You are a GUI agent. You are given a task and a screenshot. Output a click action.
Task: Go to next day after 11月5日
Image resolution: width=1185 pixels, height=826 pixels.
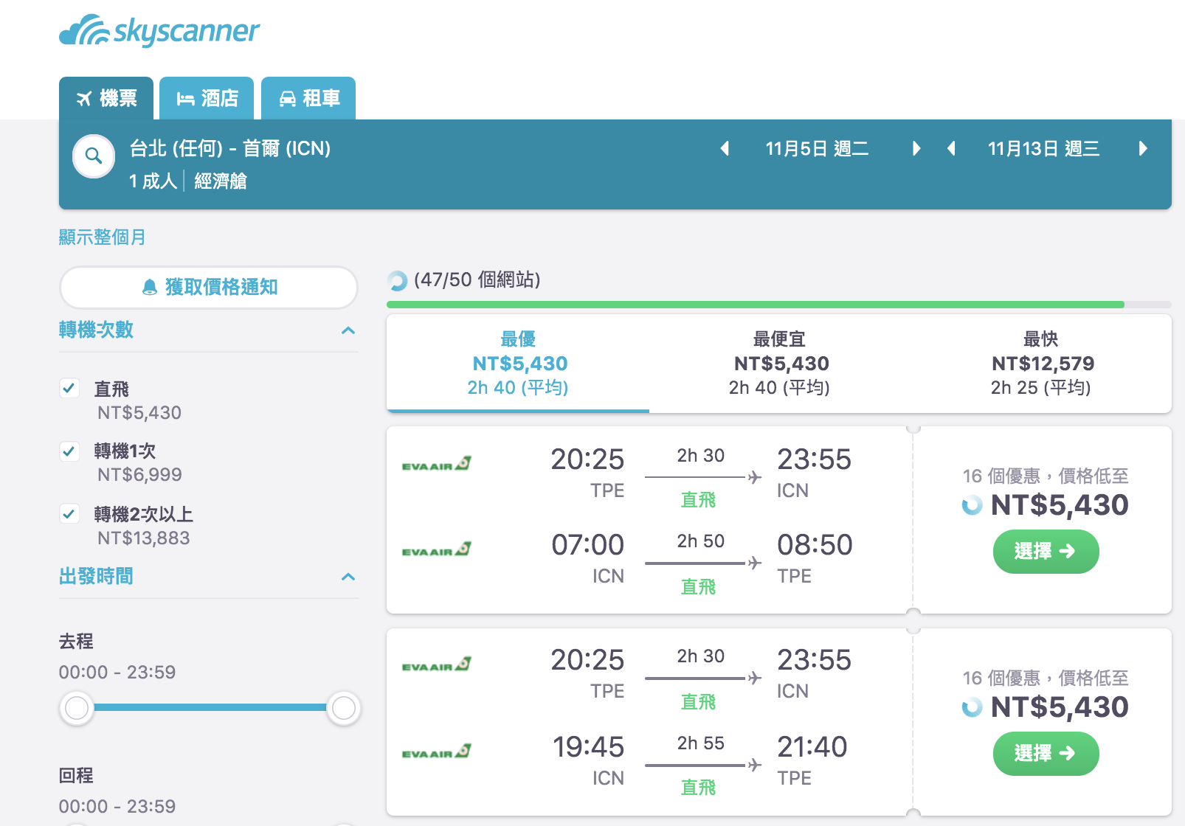[x=916, y=149]
